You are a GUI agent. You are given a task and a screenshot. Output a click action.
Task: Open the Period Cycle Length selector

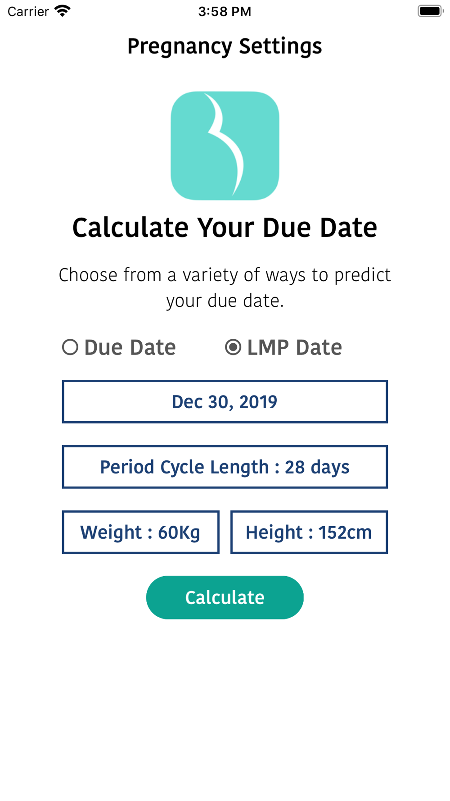pos(225,467)
